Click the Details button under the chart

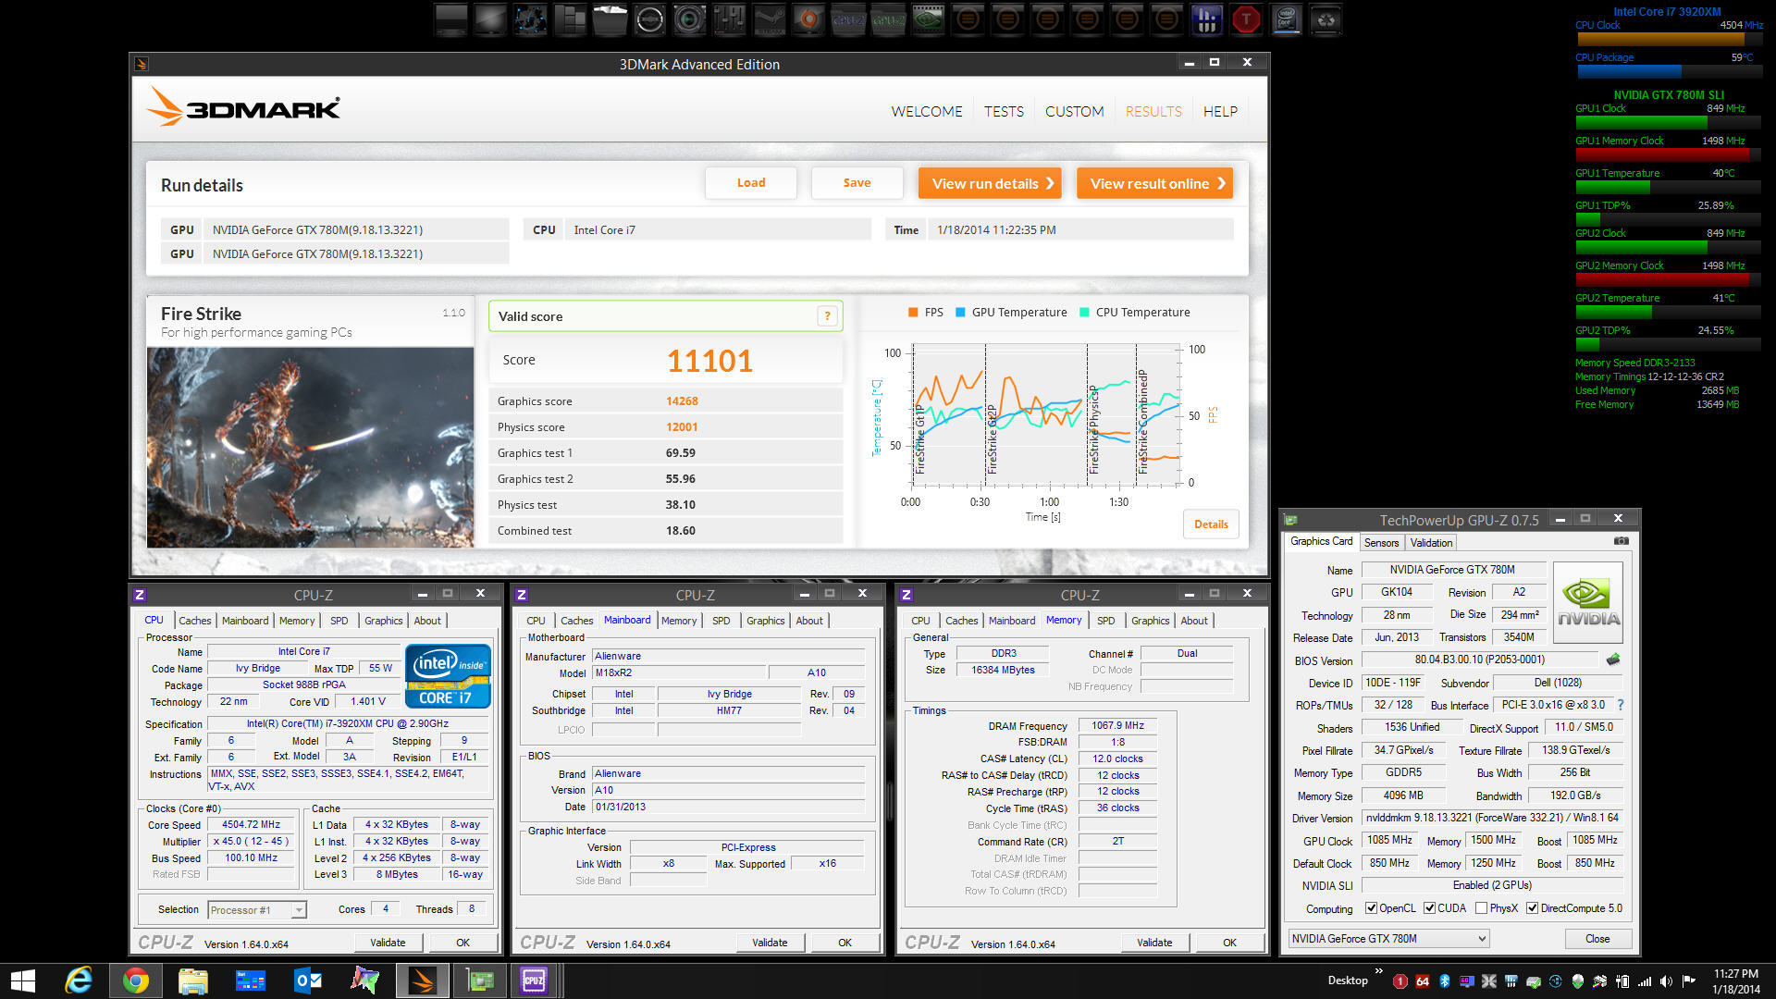(1211, 524)
